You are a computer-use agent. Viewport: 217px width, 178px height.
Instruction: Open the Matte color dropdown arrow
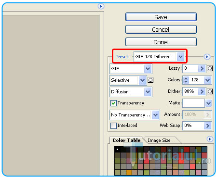[208, 103]
